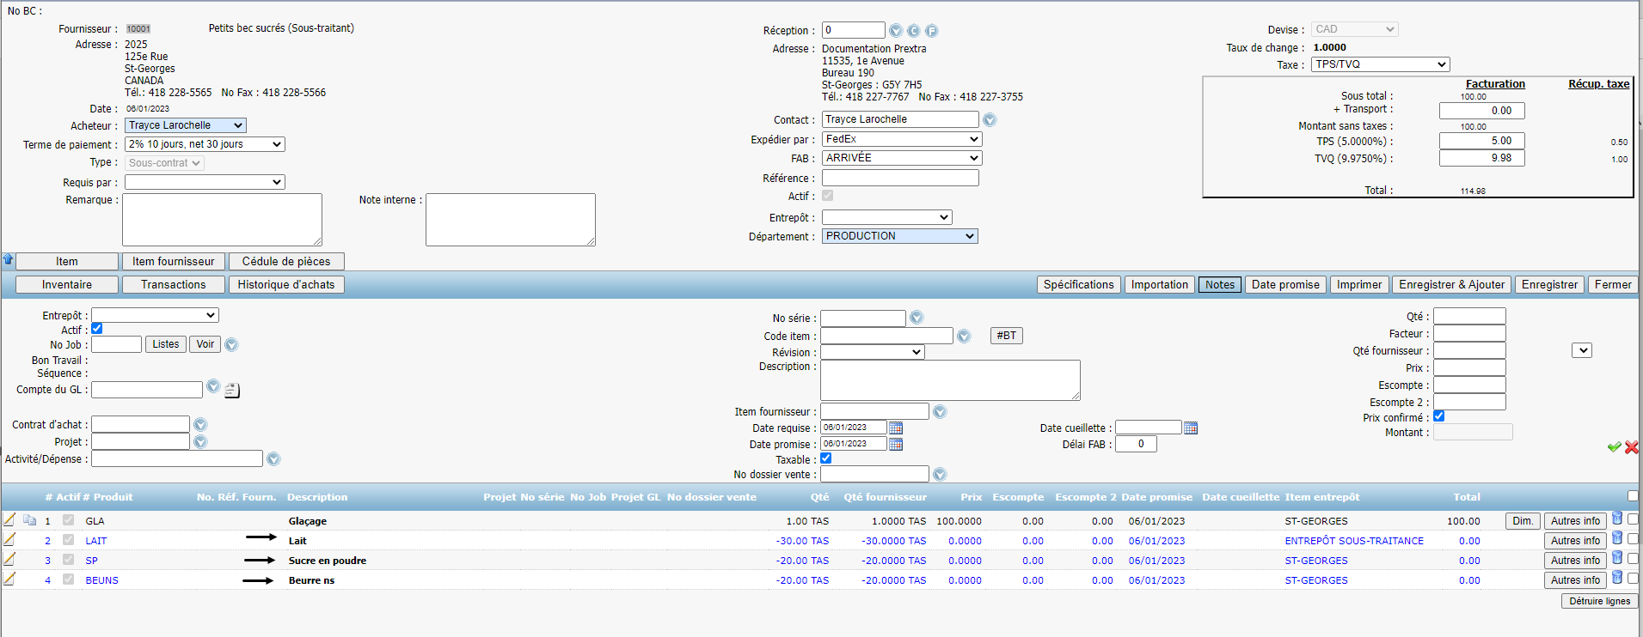The image size is (1643, 637).
Task: Click the blue up arrow icon left of Item tab
Action: point(8,259)
